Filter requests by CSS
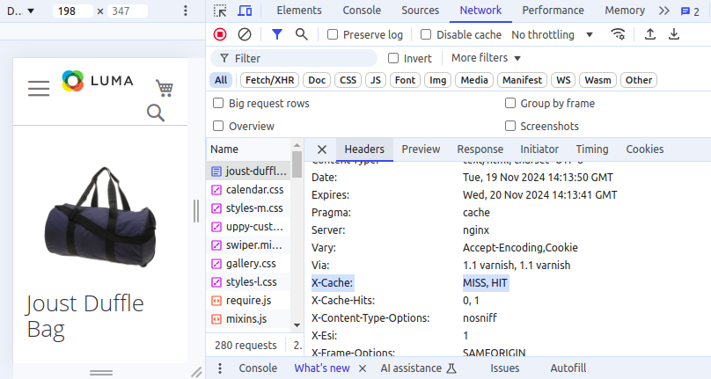Image resolution: width=711 pixels, height=379 pixels. pos(348,80)
